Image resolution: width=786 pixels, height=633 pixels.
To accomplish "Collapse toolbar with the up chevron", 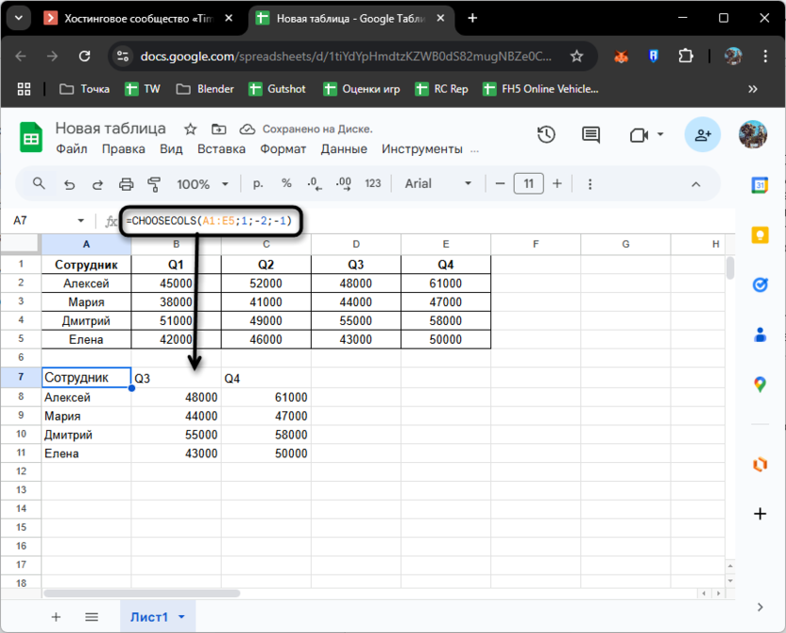I will tap(696, 184).
